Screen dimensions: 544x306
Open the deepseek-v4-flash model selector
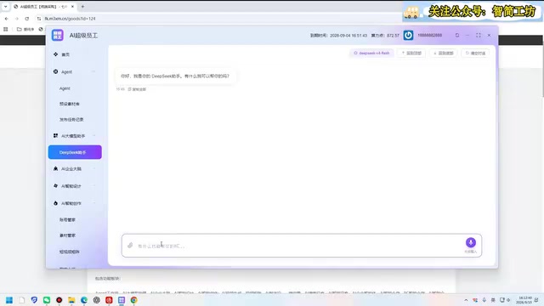[371, 53]
